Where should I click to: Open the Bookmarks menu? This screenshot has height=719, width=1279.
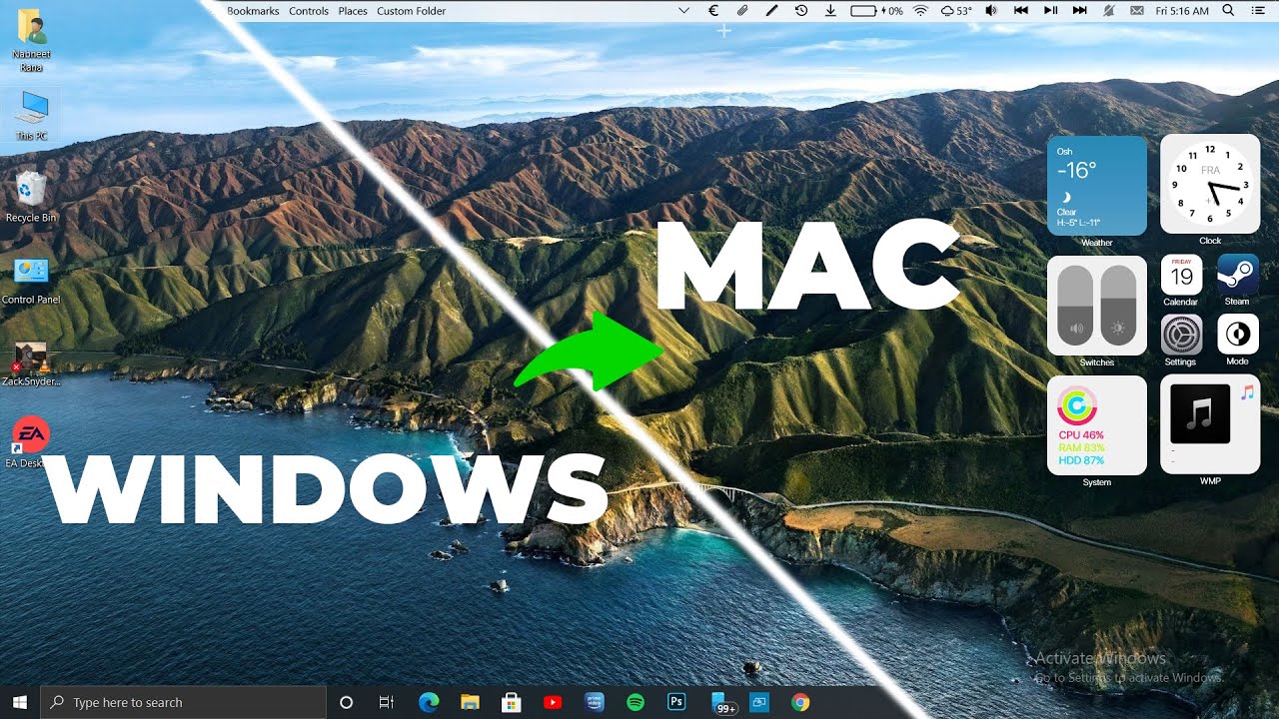(x=253, y=11)
